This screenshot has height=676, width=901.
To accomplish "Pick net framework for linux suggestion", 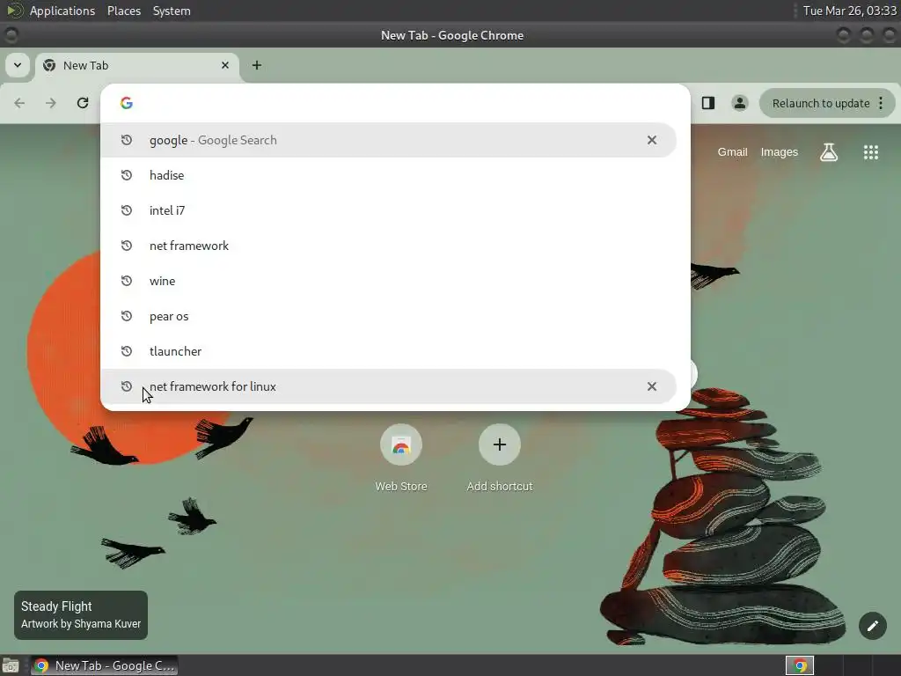I will [388, 386].
